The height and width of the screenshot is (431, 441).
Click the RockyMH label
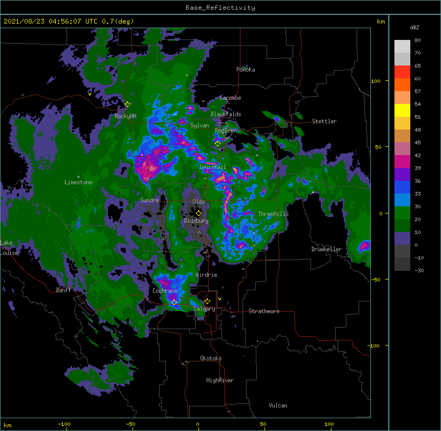click(125, 116)
